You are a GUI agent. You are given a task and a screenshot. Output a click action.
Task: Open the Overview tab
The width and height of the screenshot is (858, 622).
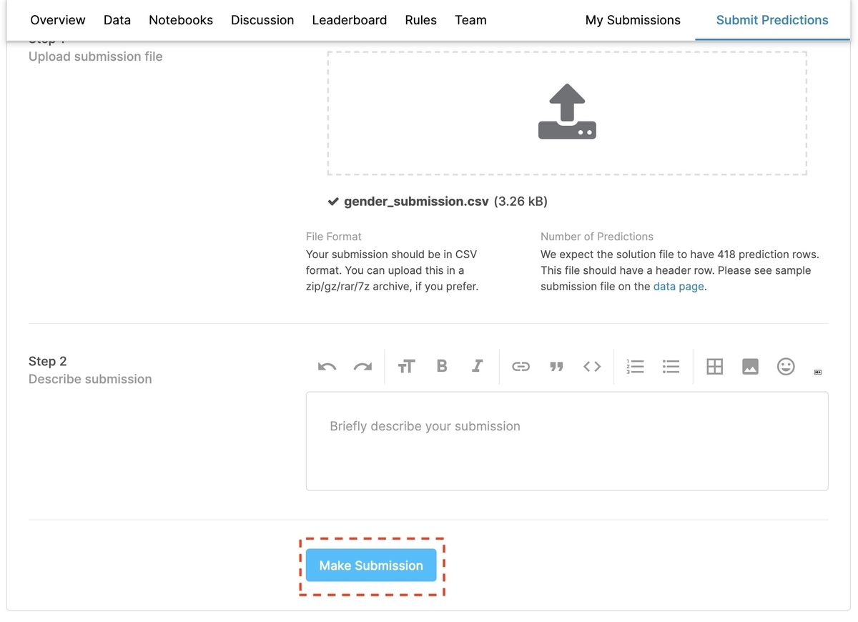(x=58, y=20)
